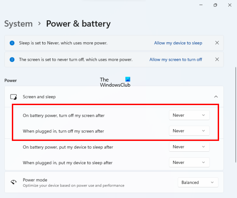Click Allow my screen to turn off

pyautogui.click(x=176, y=59)
